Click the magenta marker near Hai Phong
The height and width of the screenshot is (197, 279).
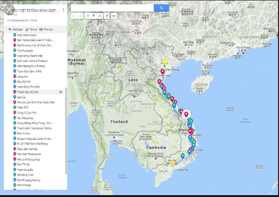(x=163, y=72)
